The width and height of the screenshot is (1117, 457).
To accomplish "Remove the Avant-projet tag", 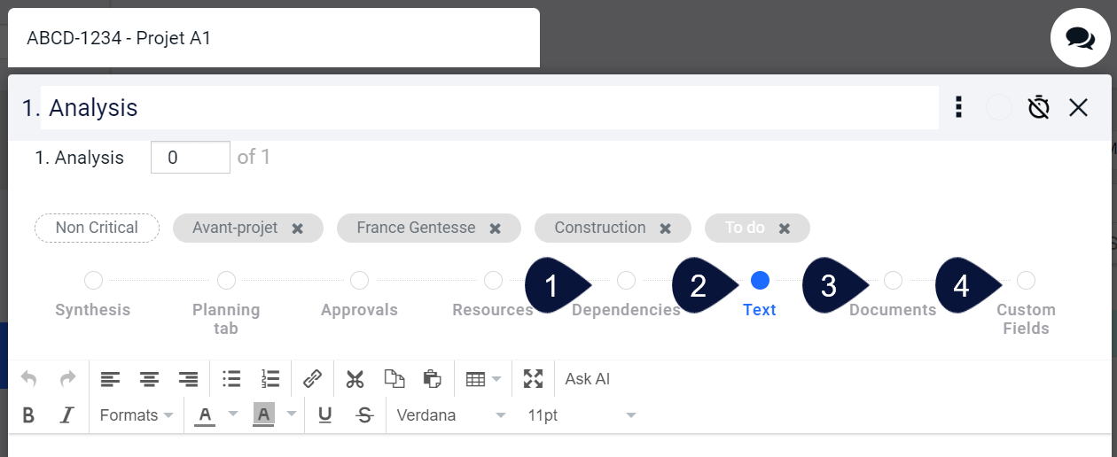I will (x=298, y=228).
